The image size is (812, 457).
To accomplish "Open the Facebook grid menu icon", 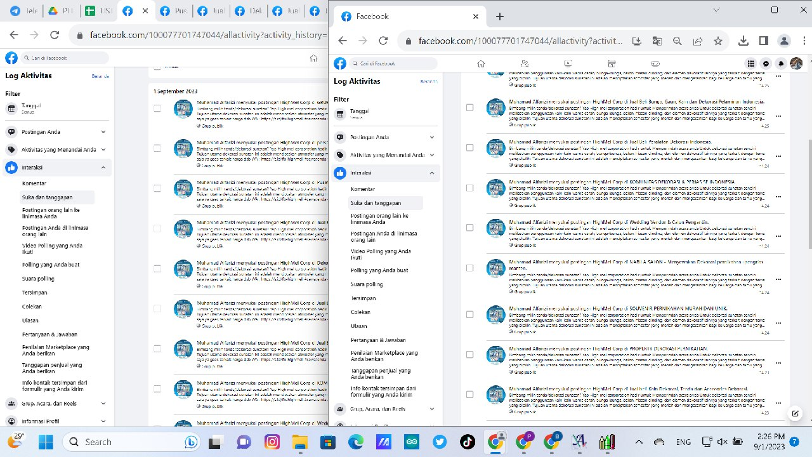I will tap(751, 63).
